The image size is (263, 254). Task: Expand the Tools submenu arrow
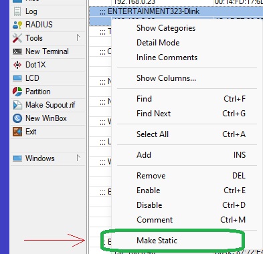[78, 38]
